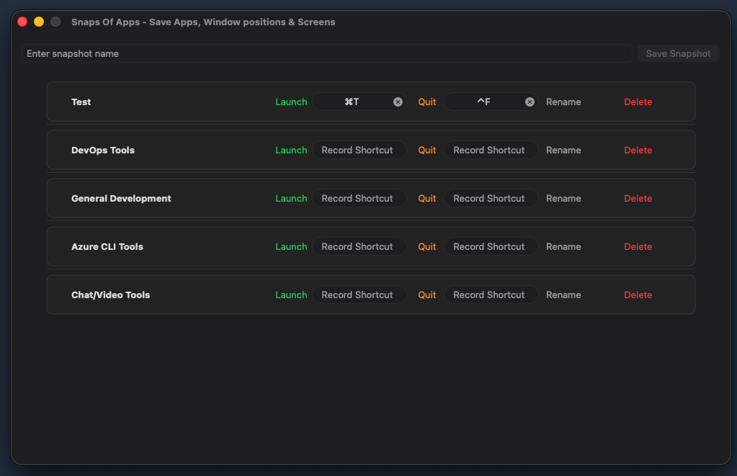This screenshot has height=476, width=737.
Task: Remove the ^F quit shortcut for Test
Action: 529,102
